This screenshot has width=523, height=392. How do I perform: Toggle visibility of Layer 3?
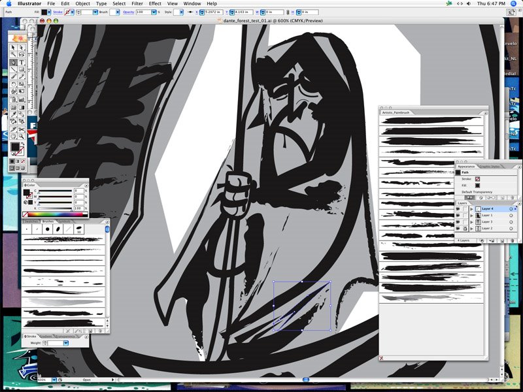[458, 222]
